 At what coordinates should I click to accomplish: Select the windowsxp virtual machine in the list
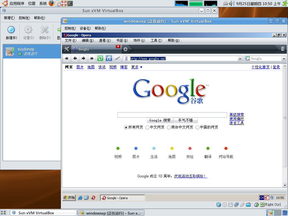[32, 51]
